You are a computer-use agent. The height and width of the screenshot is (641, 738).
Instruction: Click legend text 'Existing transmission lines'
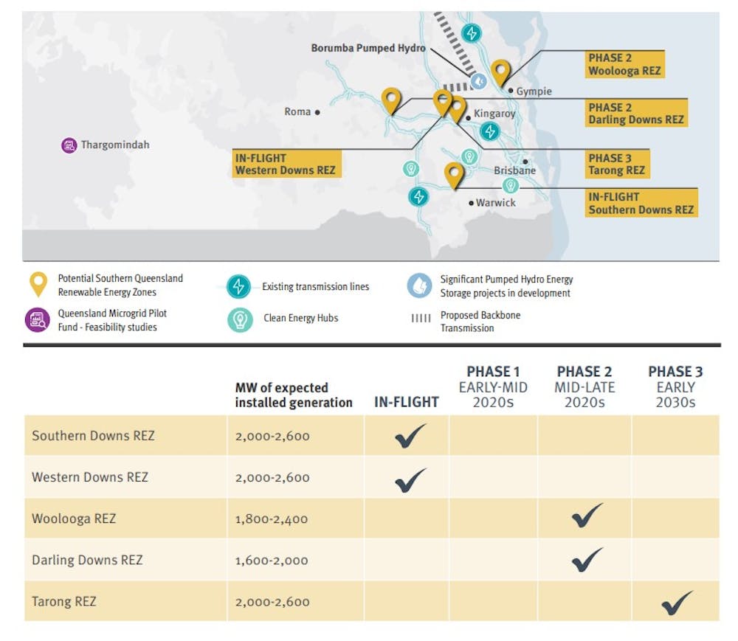(315, 286)
